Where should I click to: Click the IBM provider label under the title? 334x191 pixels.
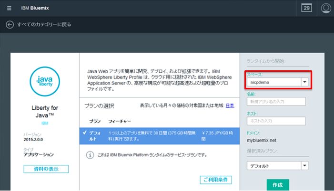tap(45, 123)
